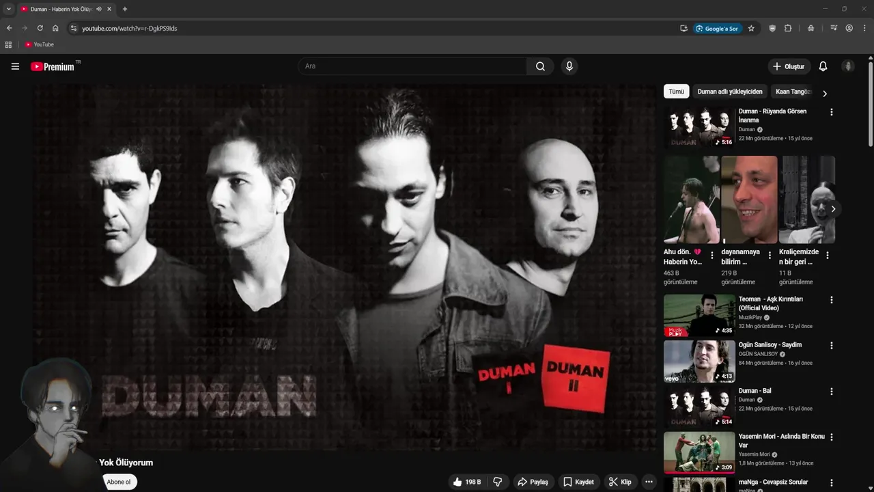
Task: Mute the tab via speaker icon
Action: point(99,9)
